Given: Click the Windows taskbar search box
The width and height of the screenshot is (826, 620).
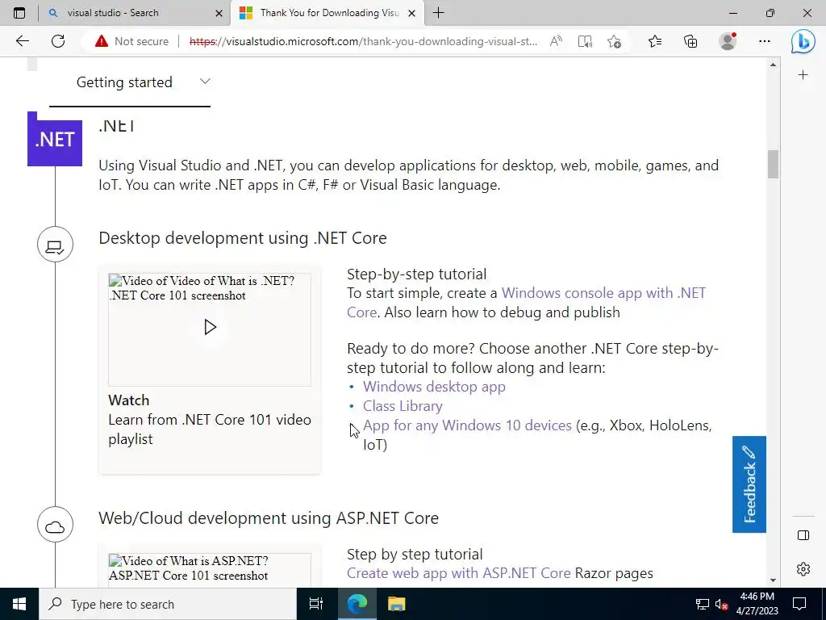Looking at the screenshot, I should click(168, 604).
